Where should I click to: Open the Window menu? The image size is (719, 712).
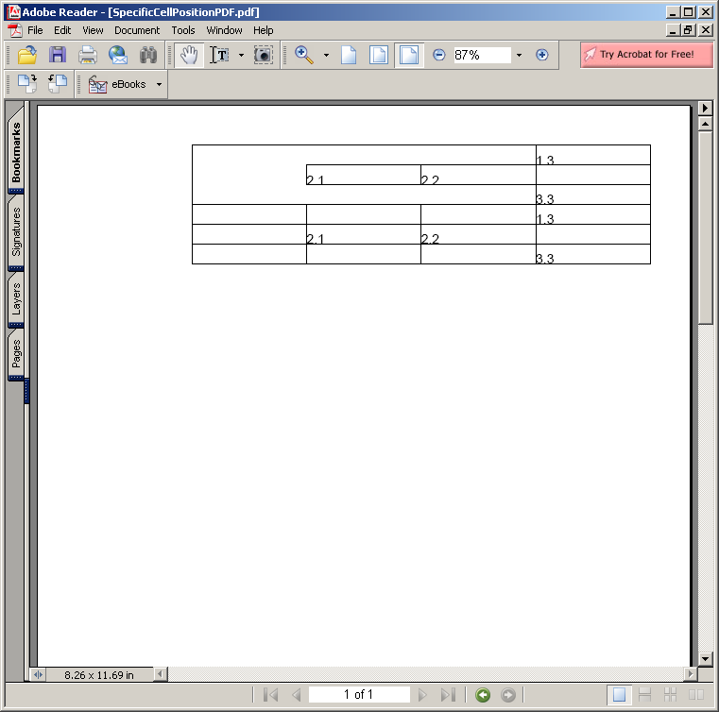[224, 30]
